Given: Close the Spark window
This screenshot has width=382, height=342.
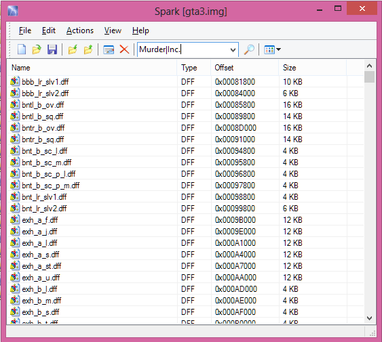Looking at the screenshot, I should coord(362,9).
